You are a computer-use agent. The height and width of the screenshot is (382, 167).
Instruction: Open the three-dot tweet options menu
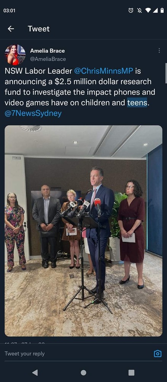[159, 50]
